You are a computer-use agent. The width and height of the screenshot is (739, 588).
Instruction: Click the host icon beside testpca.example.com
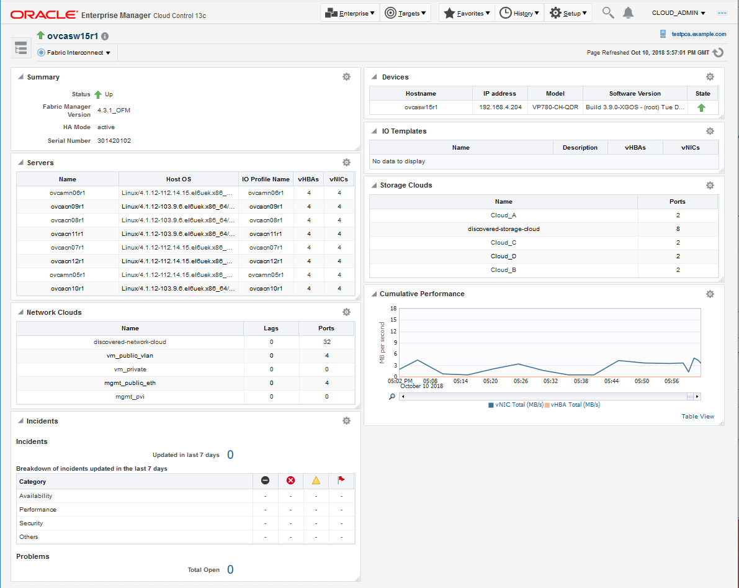pos(663,34)
